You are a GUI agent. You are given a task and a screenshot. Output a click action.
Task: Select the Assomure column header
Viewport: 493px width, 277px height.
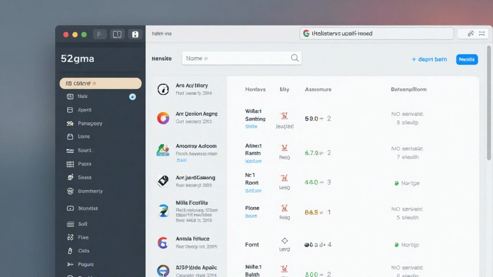point(318,89)
